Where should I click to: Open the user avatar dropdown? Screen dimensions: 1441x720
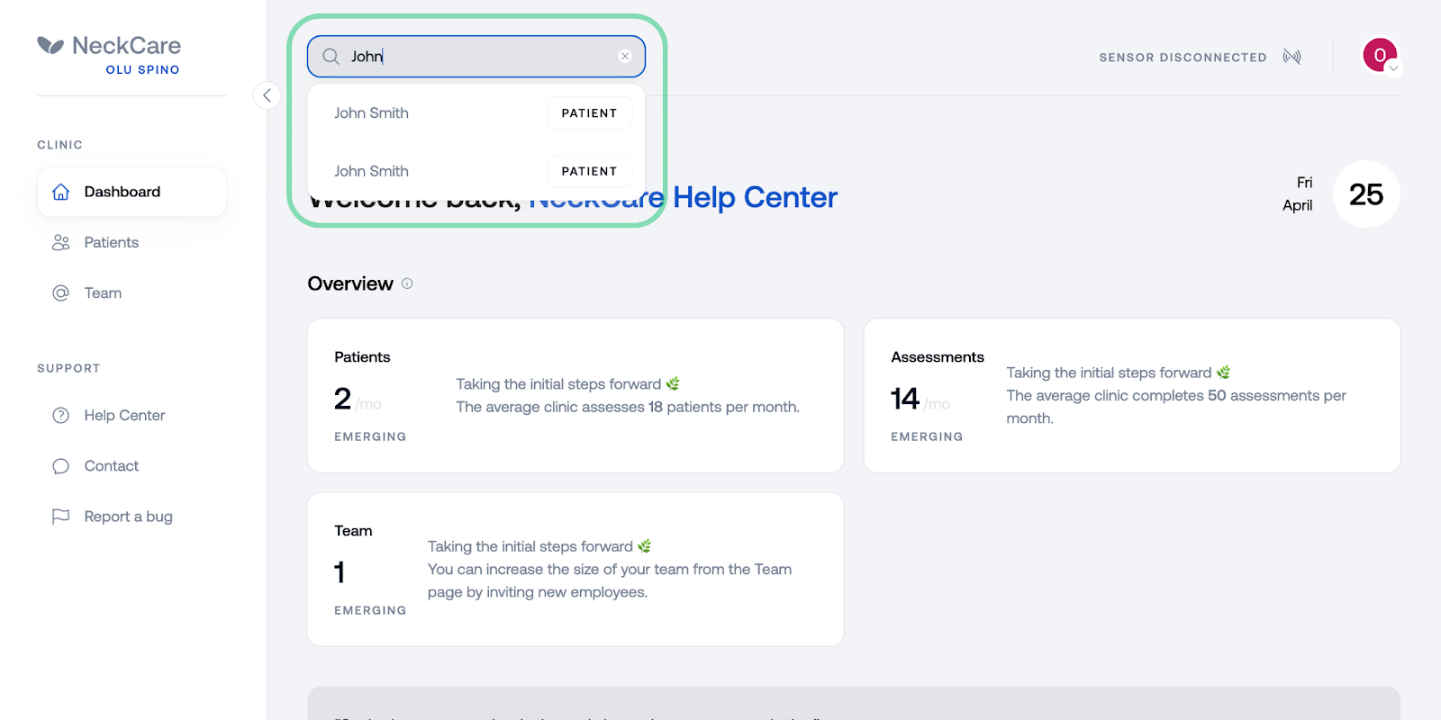click(1381, 56)
